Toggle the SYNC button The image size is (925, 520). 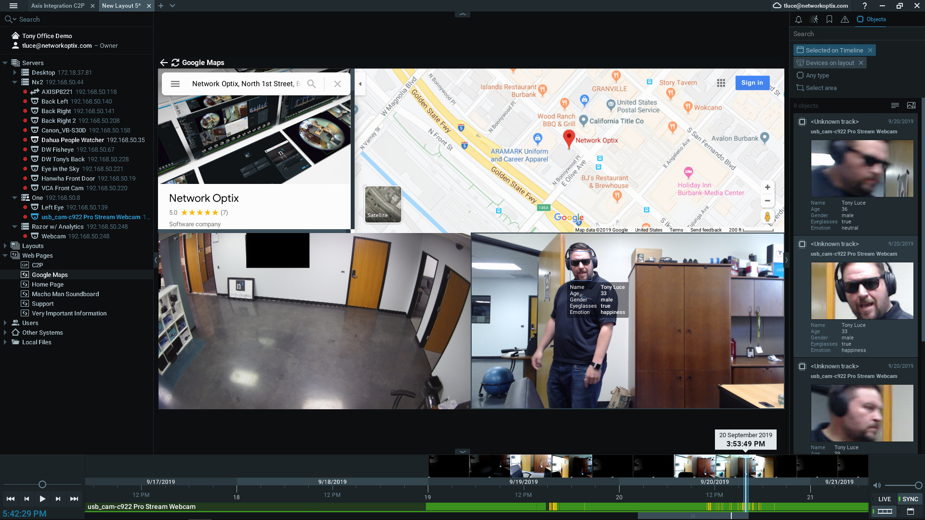[x=910, y=499]
